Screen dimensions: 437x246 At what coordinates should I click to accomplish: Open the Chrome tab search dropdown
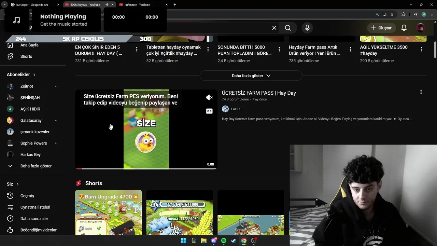click(x=4, y=5)
